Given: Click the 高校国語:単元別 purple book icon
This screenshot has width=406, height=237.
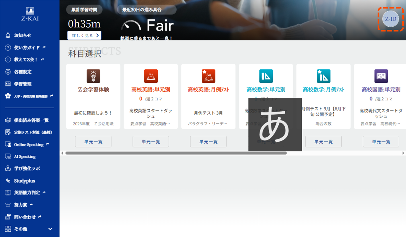Looking at the screenshot, I should coord(381,76).
